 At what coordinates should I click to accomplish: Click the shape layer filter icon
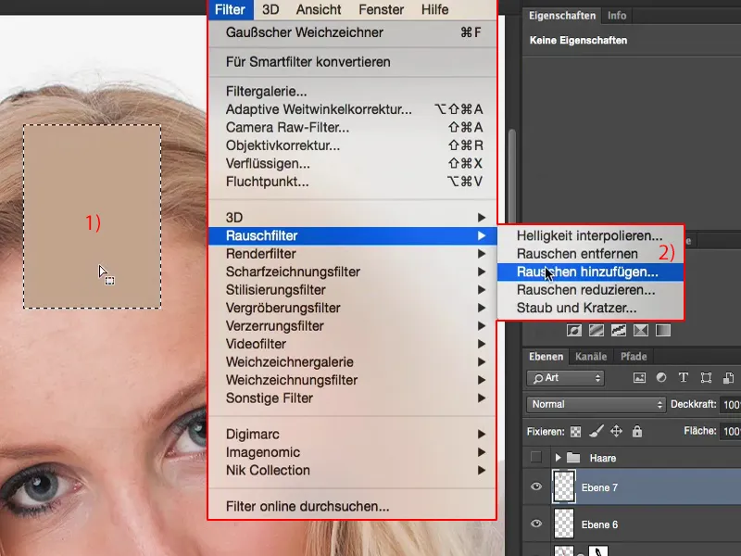708,377
